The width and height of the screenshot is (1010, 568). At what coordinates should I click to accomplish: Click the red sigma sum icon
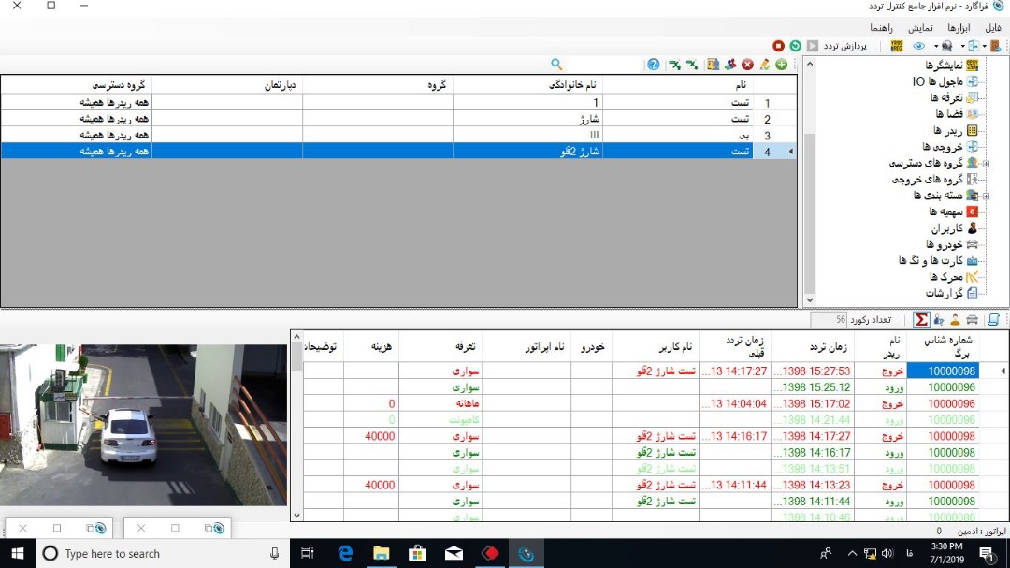click(x=922, y=320)
